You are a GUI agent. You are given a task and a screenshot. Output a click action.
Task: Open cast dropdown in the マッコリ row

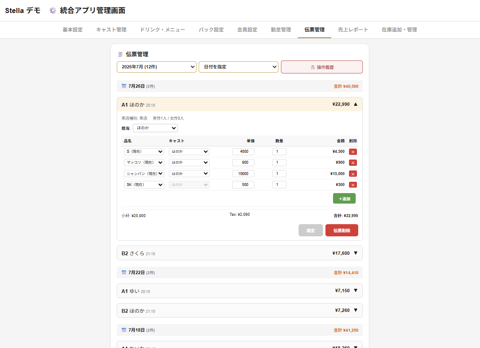(x=189, y=162)
